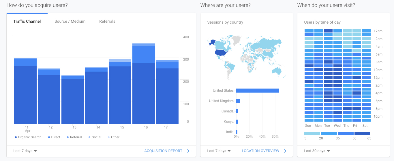The height and width of the screenshot is (161, 394).
Task: Click the Acquisition Report arrow icon
Action: (188, 151)
